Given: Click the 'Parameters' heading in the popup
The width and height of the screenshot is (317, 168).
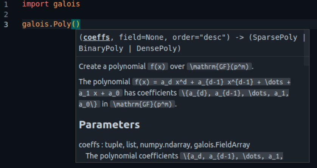Looking at the screenshot, I should (109, 125).
